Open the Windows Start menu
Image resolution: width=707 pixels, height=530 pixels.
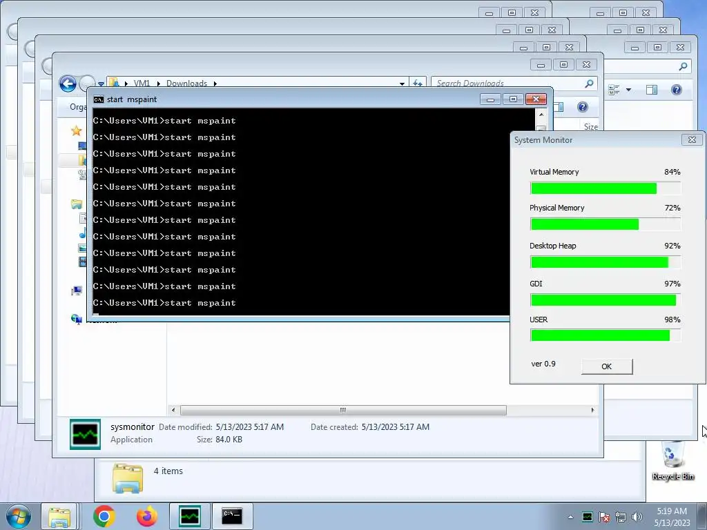tap(18, 516)
